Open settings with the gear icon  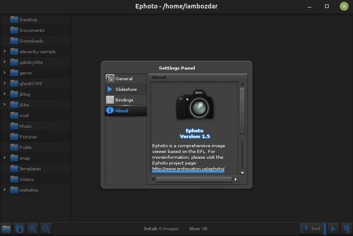pyautogui.click(x=347, y=229)
